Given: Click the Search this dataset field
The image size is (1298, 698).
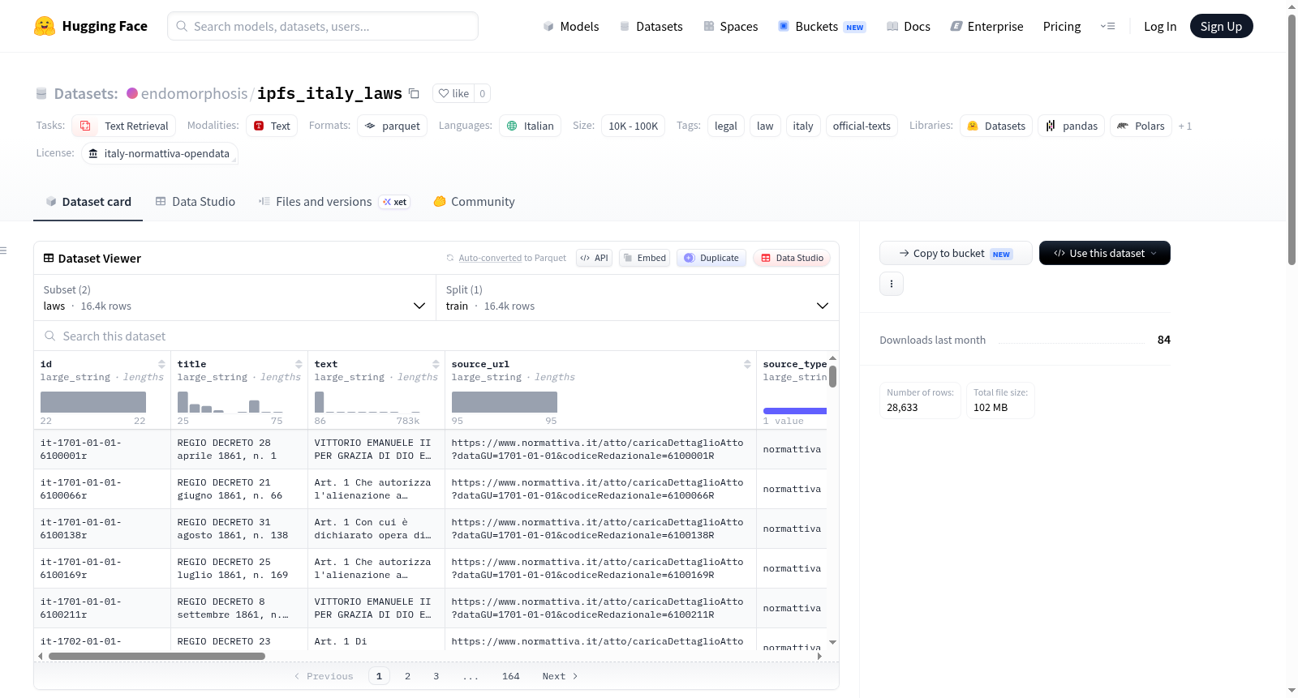Looking at the screenshot, I should tap(436, 336).
